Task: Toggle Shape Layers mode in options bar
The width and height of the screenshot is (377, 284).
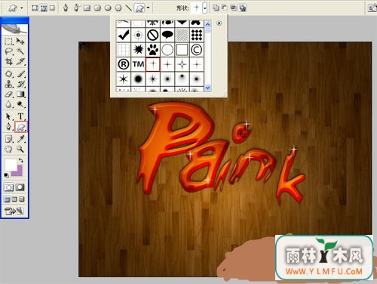Action: 35,8
